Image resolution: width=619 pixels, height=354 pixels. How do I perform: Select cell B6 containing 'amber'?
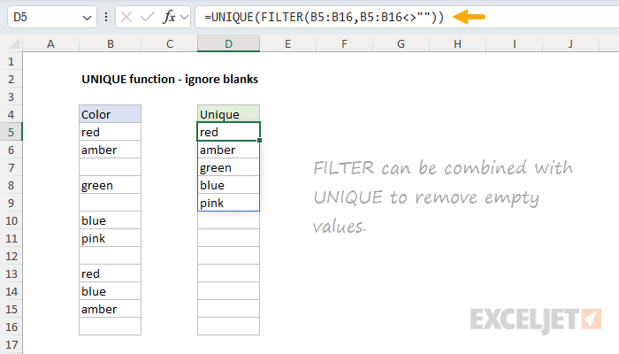coord(111,150)
